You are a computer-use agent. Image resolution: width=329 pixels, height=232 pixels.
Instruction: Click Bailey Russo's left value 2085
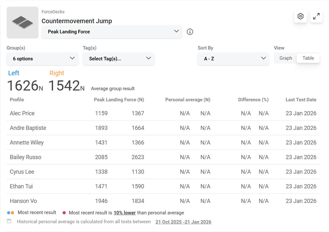point(101,157)
